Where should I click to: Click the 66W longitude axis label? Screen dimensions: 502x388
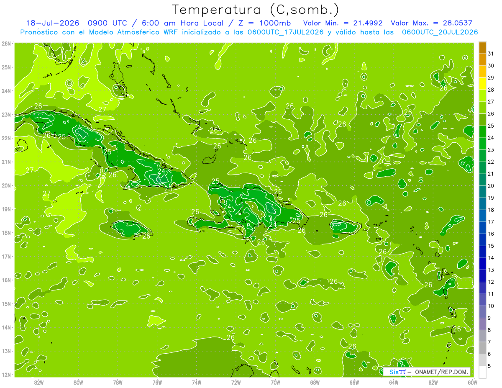coord(354,382)
